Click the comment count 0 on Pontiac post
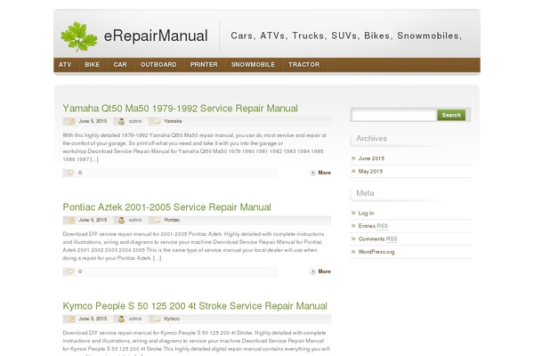 pyautogui.click(x=80, y=271)
